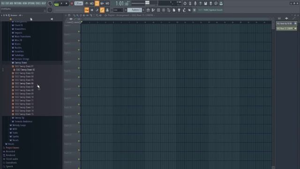Screen dimensions: 300x169
Task: Toggle the highlighted multilink controllers button
Action: click(102, 10)
